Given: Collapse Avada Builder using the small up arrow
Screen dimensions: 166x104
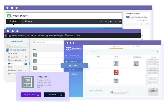Looking at the screenshot, I should [x=101, y=22].
